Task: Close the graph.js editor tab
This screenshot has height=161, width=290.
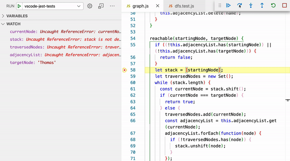Action: [158, 6]
